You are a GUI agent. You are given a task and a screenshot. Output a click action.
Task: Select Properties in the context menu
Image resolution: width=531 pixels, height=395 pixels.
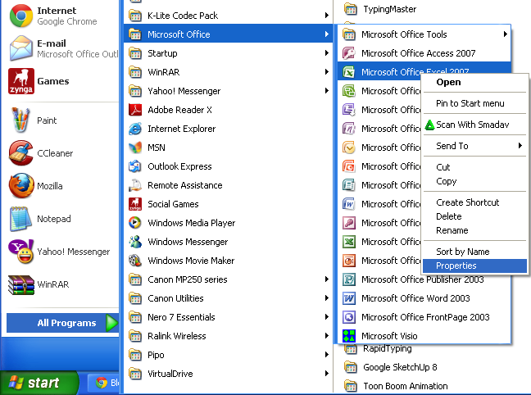(x=474, y=266)
